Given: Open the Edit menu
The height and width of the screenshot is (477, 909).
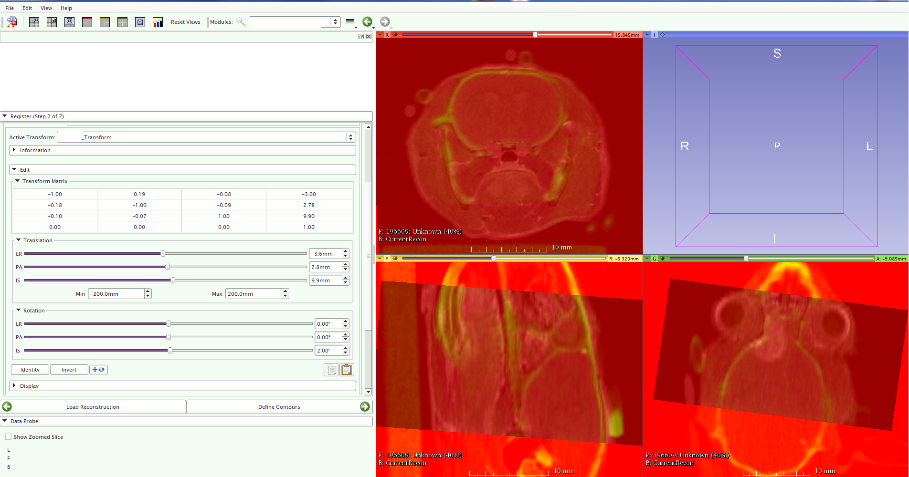Looking at the screenshot, I should [x=27, y=8].
